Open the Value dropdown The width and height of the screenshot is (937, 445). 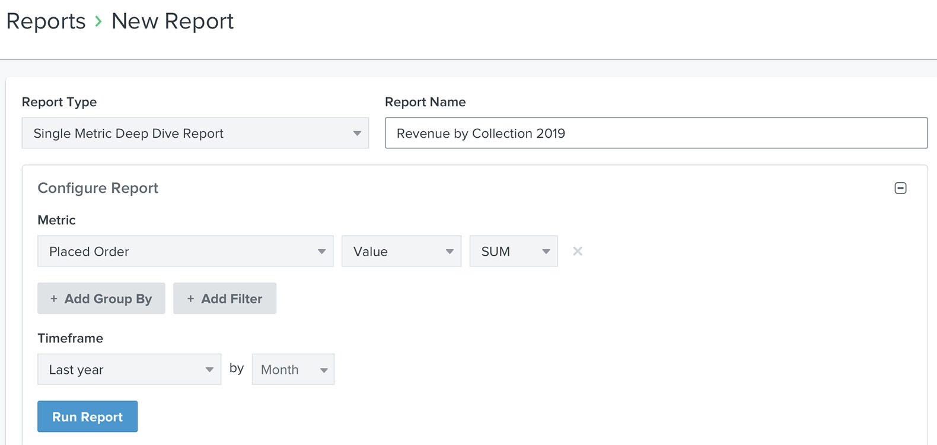(401, 252)
